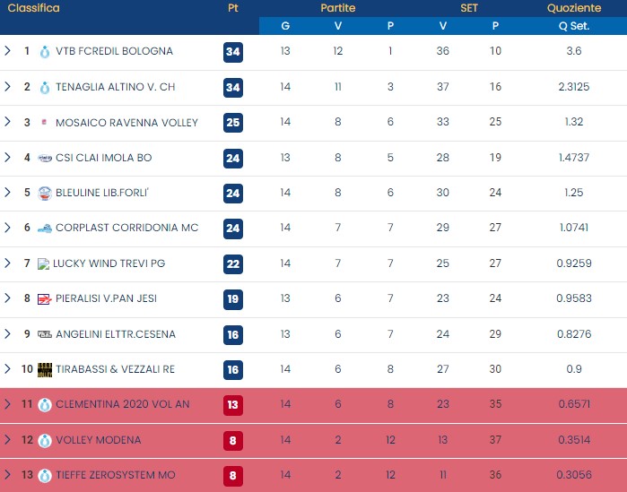Expand the Tenaglia Altino row chevron
This screenshot has height=492, width=627.
click(x=8, y=87)
